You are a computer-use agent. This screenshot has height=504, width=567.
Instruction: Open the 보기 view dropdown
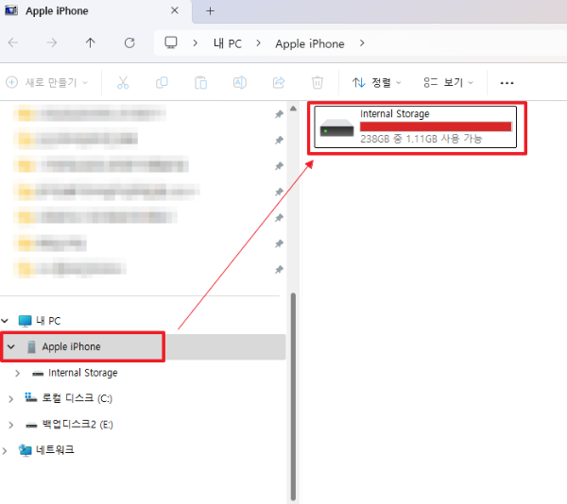point(448,83)
